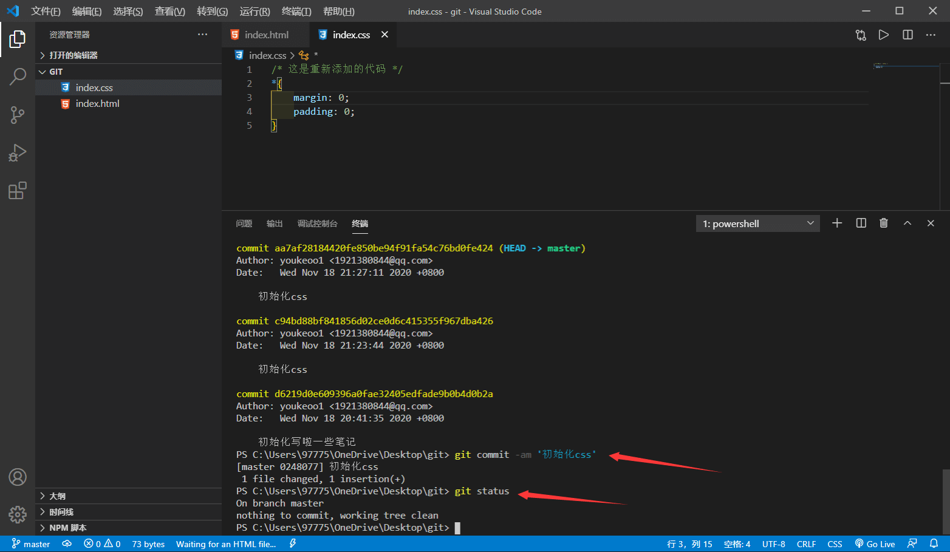Expand the 打开的编辑器 section
This screenshot has height=552, width=950.
pos(128,55)
